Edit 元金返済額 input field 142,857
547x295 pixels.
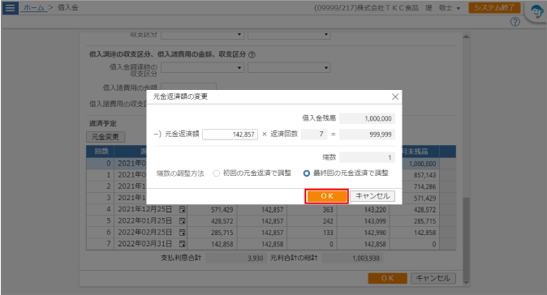(x=230, y=135)
